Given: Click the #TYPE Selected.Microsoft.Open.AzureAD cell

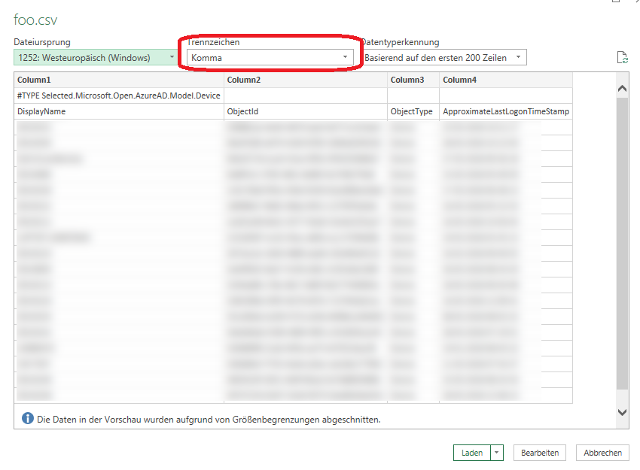Looking at the screenshot, I should click(119, 96).
